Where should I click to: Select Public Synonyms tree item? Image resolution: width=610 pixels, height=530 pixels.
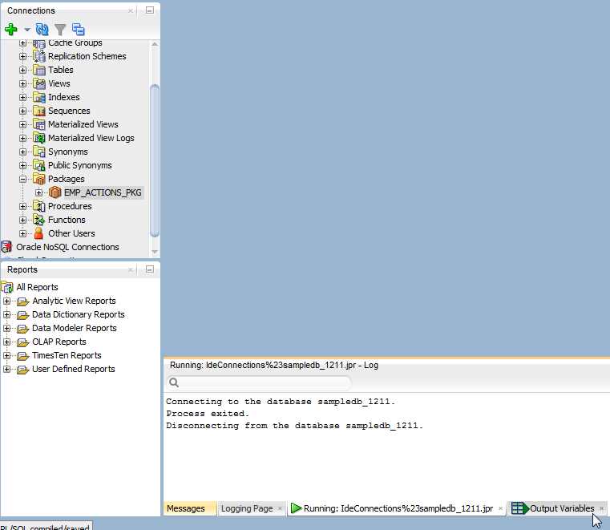coord(79,165)
